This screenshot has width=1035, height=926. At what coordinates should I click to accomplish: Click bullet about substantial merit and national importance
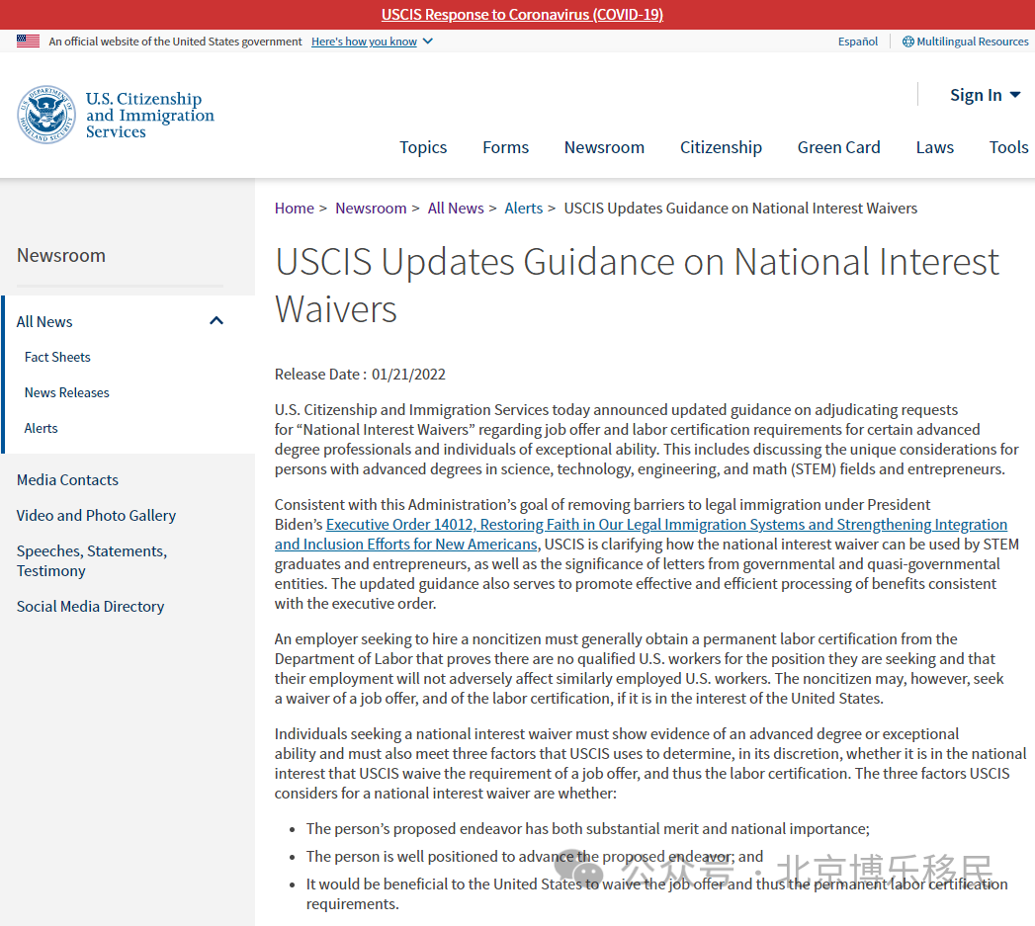587,829
